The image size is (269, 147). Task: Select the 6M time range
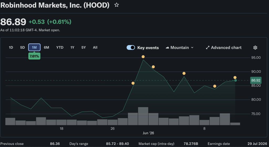tap(46, 48)
